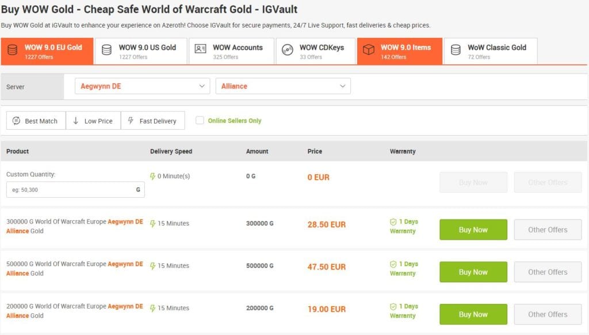Viewport: 589px width, 335px height.
Task: Click the Warranty column header
Action: click(403, 151)
